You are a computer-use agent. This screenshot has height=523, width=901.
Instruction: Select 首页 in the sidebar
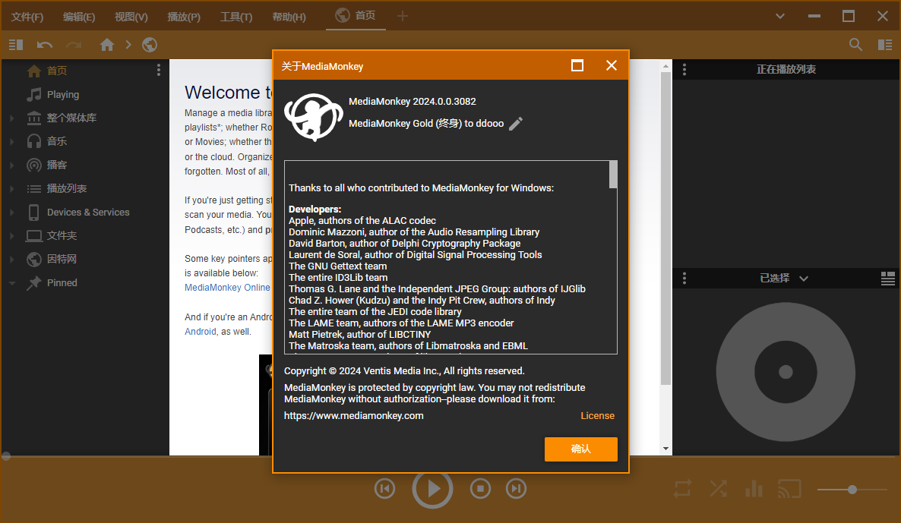[x=57, y=71]
